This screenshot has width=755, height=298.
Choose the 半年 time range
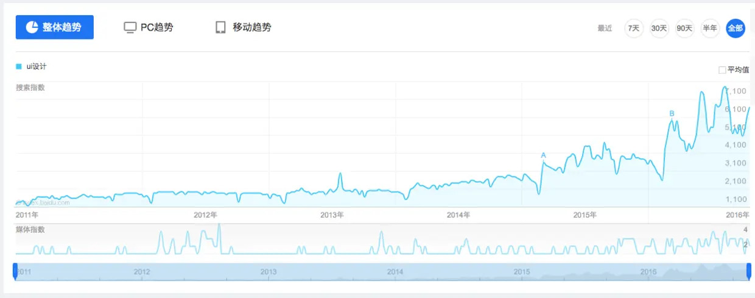(710, 28)
